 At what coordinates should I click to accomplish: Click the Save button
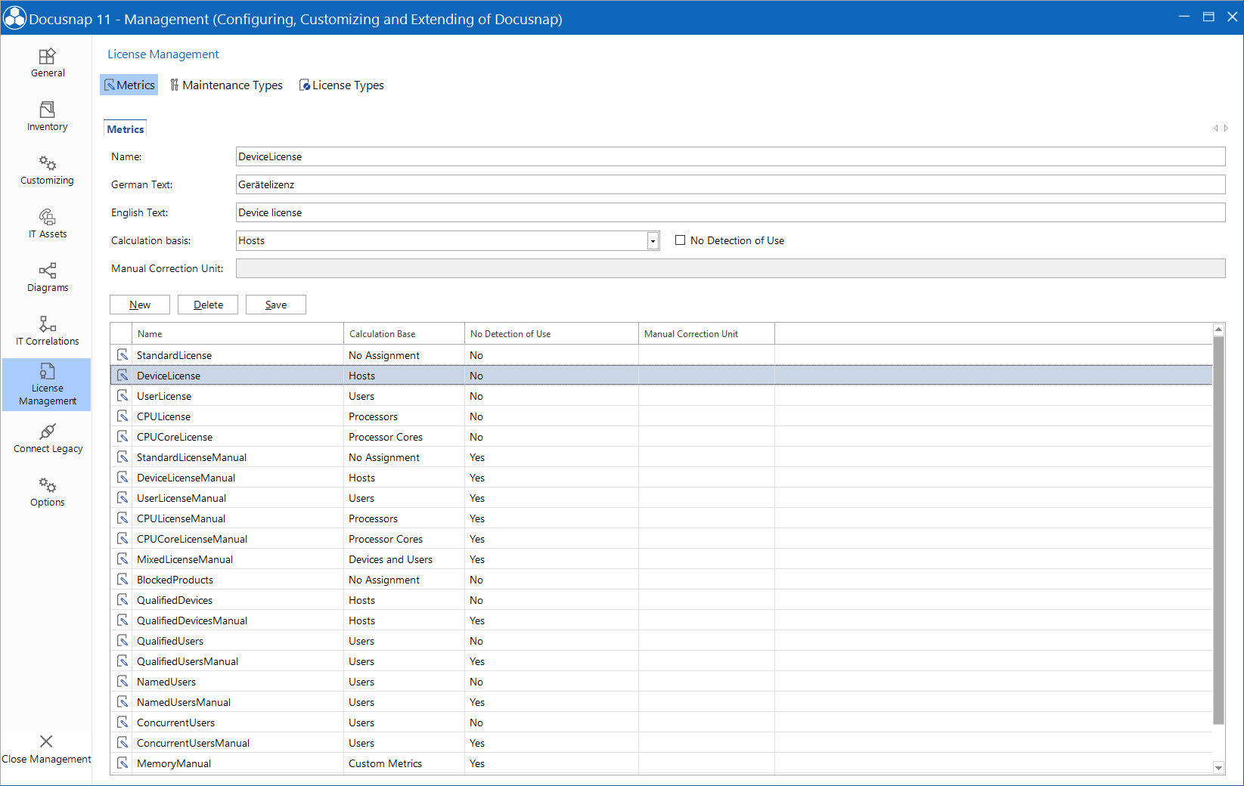point(275,304)
